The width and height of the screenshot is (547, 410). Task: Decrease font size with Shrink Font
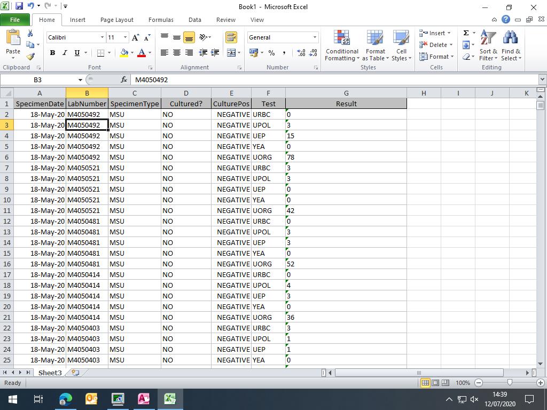tap(147, 37)
